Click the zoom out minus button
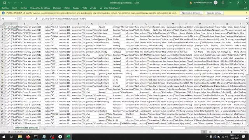The width and height of the screenshot is (249, 140). point(222,132)
